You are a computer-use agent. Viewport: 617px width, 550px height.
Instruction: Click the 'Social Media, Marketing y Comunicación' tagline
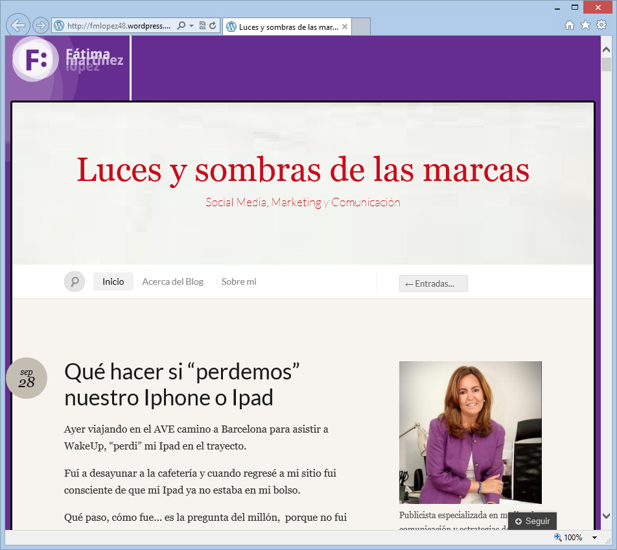pos(303,202)
